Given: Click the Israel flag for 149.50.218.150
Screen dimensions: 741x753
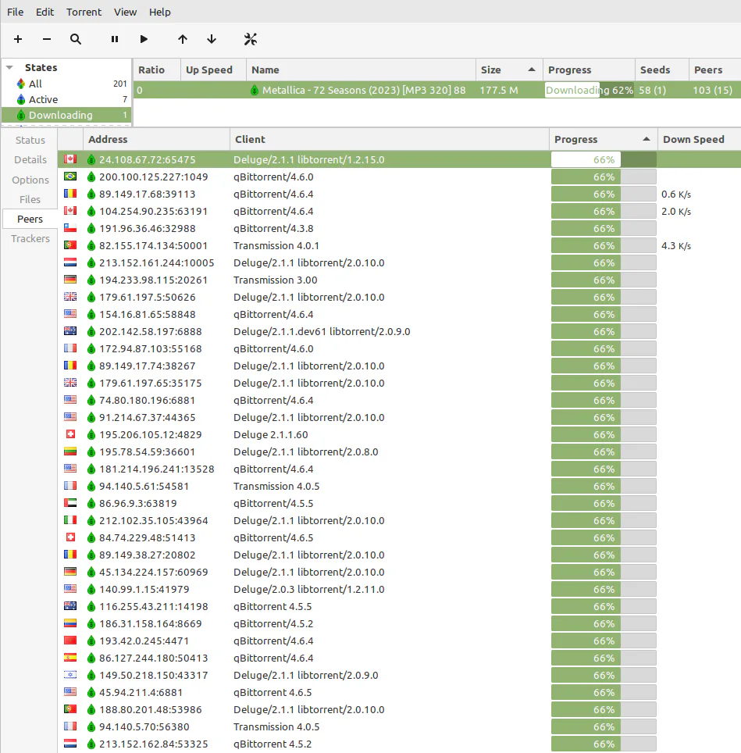Looking at the screenshot, I should click(x=70, y=675).
